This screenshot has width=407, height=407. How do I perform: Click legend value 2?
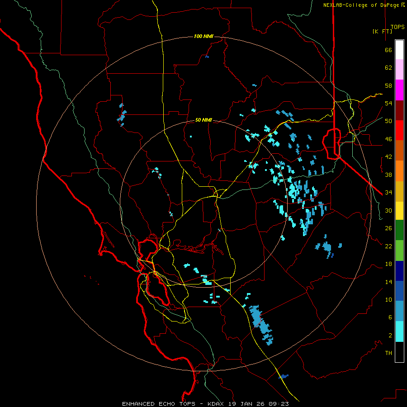pyautogui.click(x=390, y=336)
